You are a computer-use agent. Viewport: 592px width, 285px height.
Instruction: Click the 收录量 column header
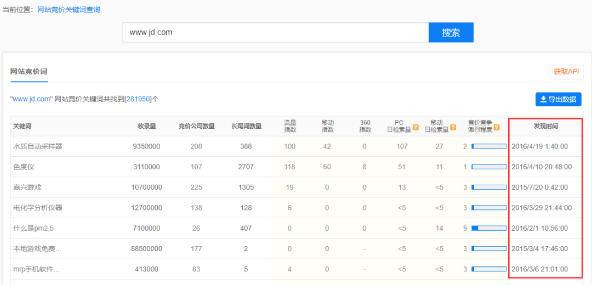[147, 127]
